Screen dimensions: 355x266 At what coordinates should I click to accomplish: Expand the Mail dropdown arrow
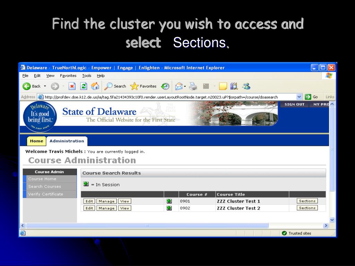tap(185, 86)
